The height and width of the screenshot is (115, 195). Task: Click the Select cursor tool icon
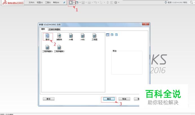click(101, 3)
